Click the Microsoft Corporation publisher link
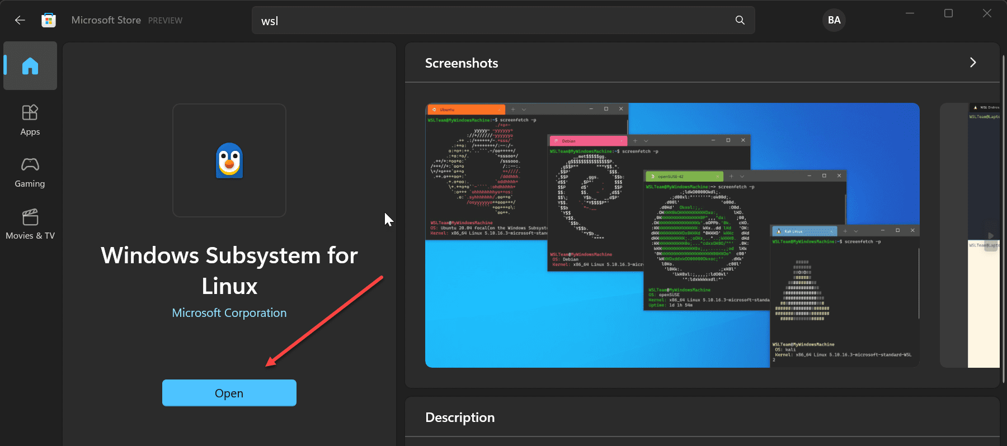 [x=229, y=313]
